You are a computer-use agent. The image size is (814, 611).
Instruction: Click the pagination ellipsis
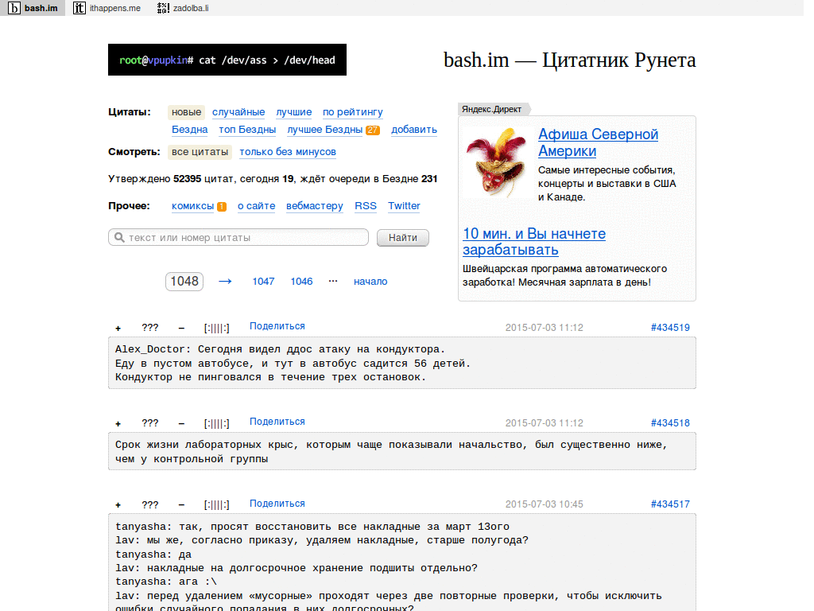[x=333, y=281]
